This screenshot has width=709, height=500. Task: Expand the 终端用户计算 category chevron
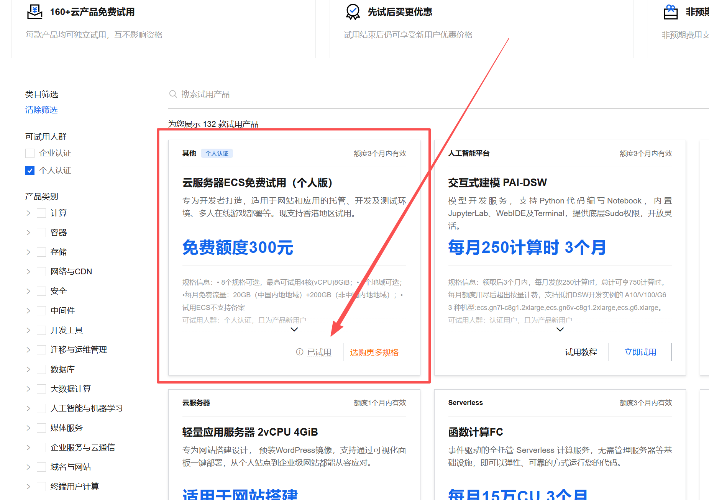(28, 487)
